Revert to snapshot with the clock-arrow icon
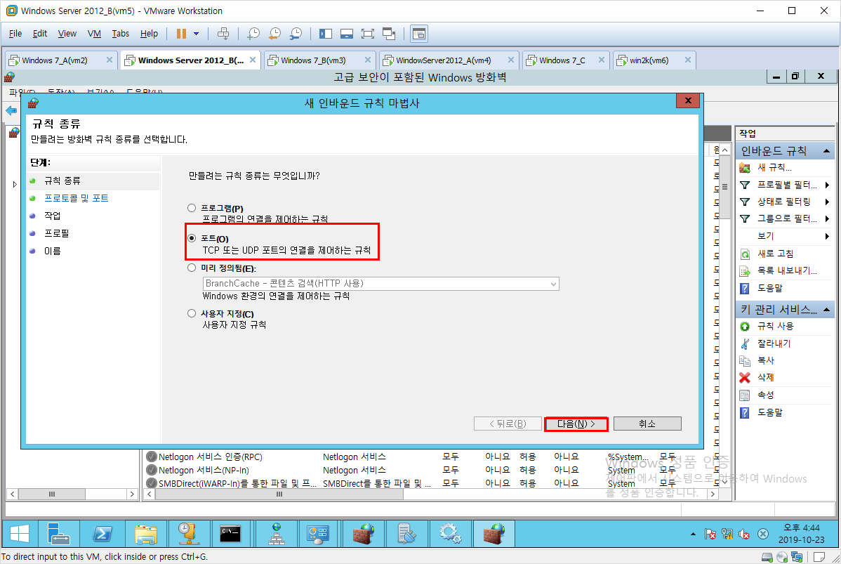Image resolution: width=841 pixels, height=564 pixels. coord(274,34)
